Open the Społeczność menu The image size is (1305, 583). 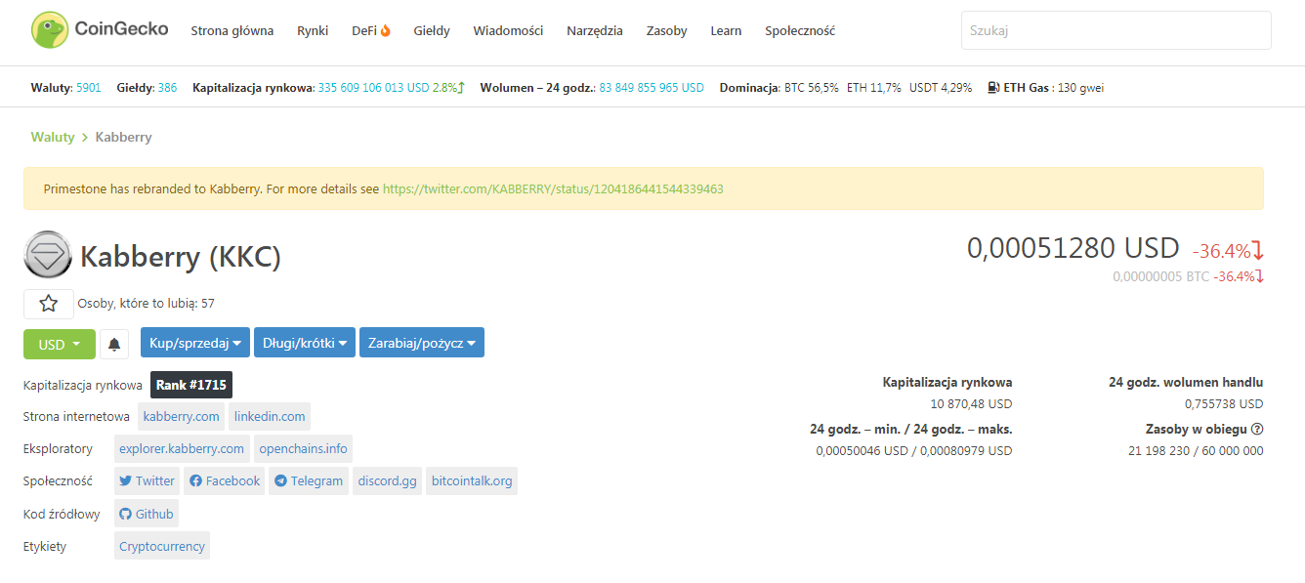pyautogui.click(x=800, y=30)
